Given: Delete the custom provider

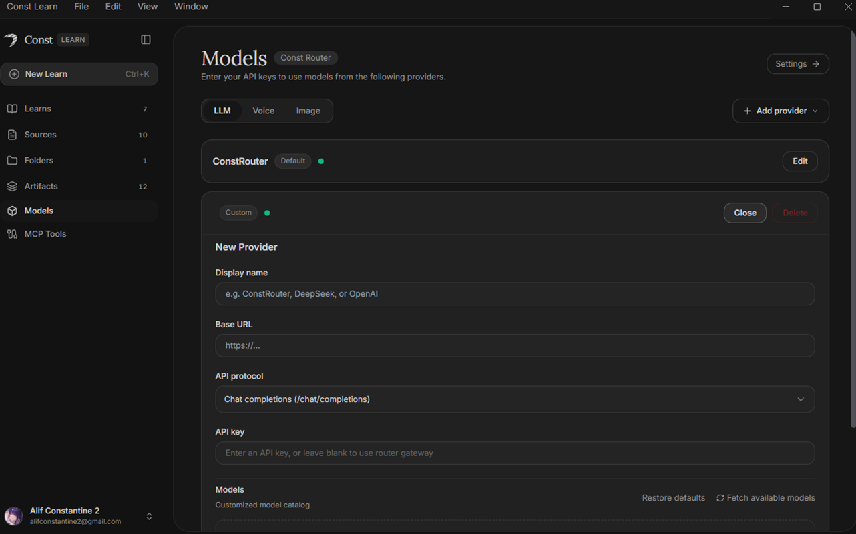Looking at the screenshot, I should point(795,213).
